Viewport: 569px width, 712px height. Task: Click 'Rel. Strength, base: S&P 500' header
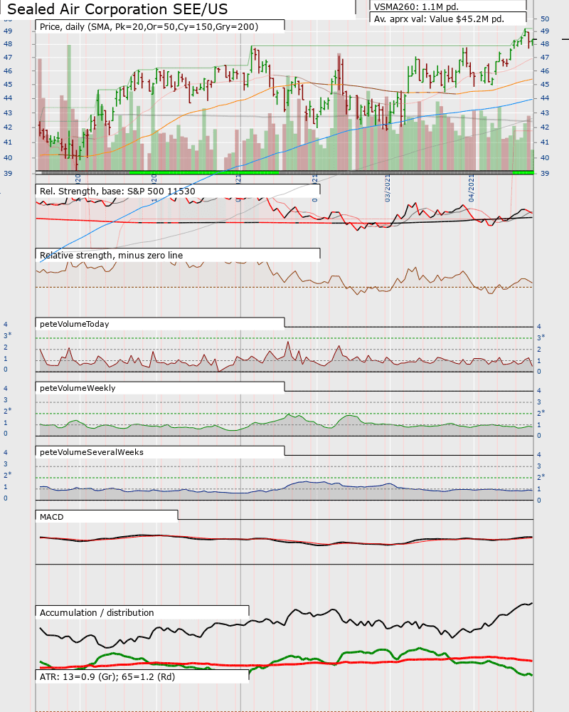coord(117,191)
